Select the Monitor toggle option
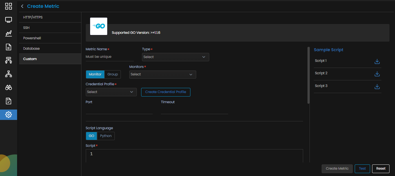Screen dimensions: 395x176 pyautogui.click(x=95, y=74)
